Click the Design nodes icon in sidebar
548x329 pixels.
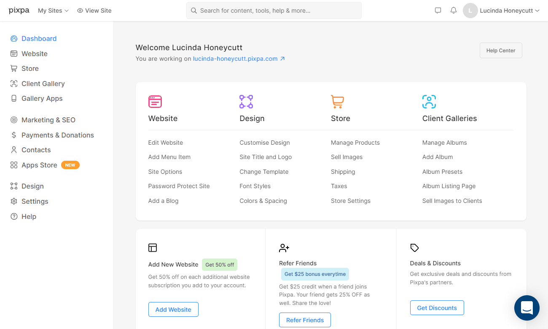14,186
